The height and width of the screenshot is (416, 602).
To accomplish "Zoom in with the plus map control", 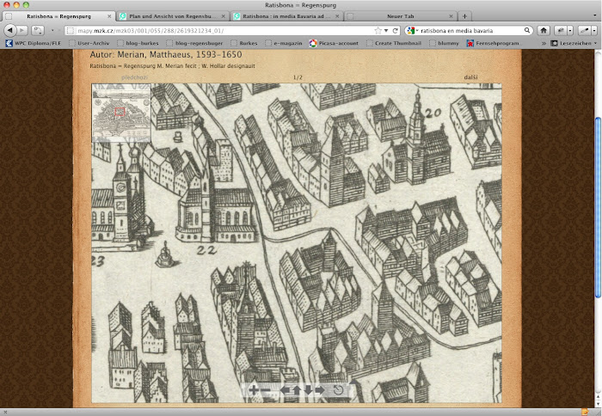I will click(x=255, y=391).
